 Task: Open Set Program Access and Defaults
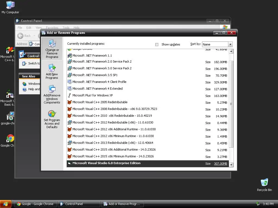coord(52,119)
